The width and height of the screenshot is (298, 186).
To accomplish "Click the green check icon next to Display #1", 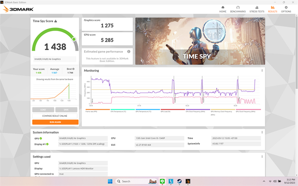I will pos(47,144).
